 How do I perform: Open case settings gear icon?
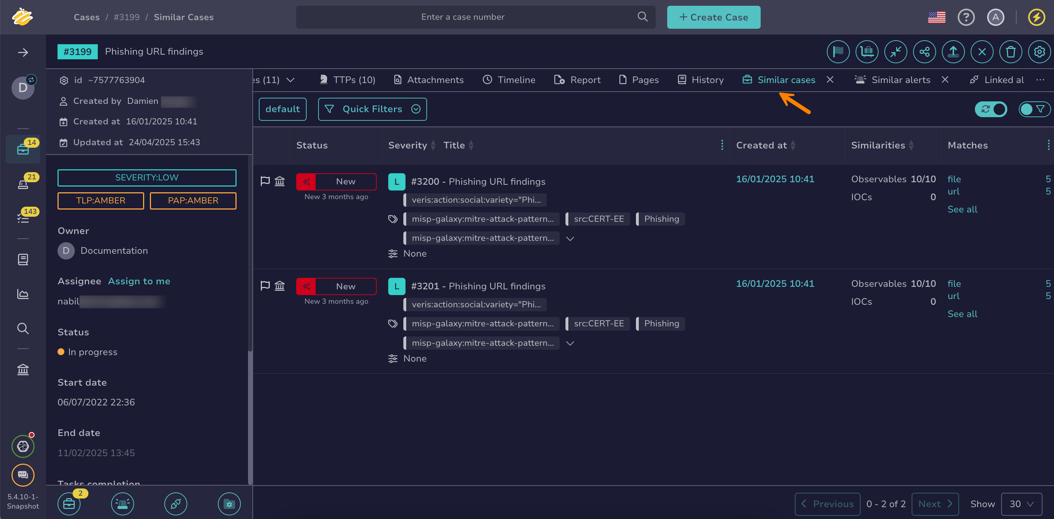pyautogui.click(x=1039, y=51)
